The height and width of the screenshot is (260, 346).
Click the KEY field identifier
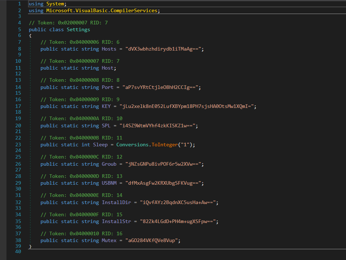tap(106, 107)
